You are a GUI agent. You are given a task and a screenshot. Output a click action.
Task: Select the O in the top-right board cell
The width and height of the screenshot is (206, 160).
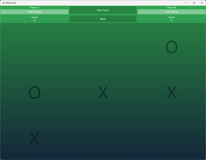(172, 47)
